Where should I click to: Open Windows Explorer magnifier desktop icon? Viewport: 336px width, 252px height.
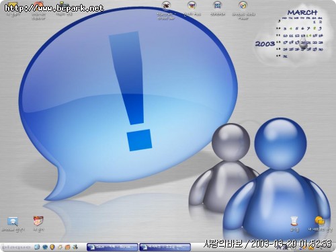(x=13, y=224)
